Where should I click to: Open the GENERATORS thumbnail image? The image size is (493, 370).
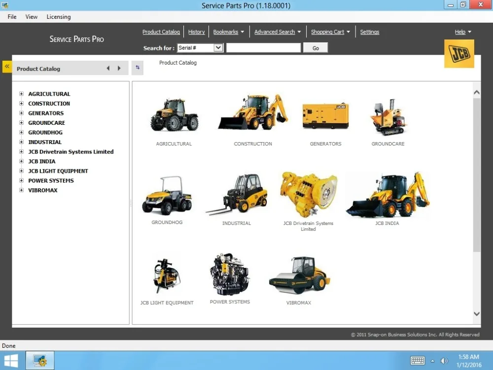325,116
